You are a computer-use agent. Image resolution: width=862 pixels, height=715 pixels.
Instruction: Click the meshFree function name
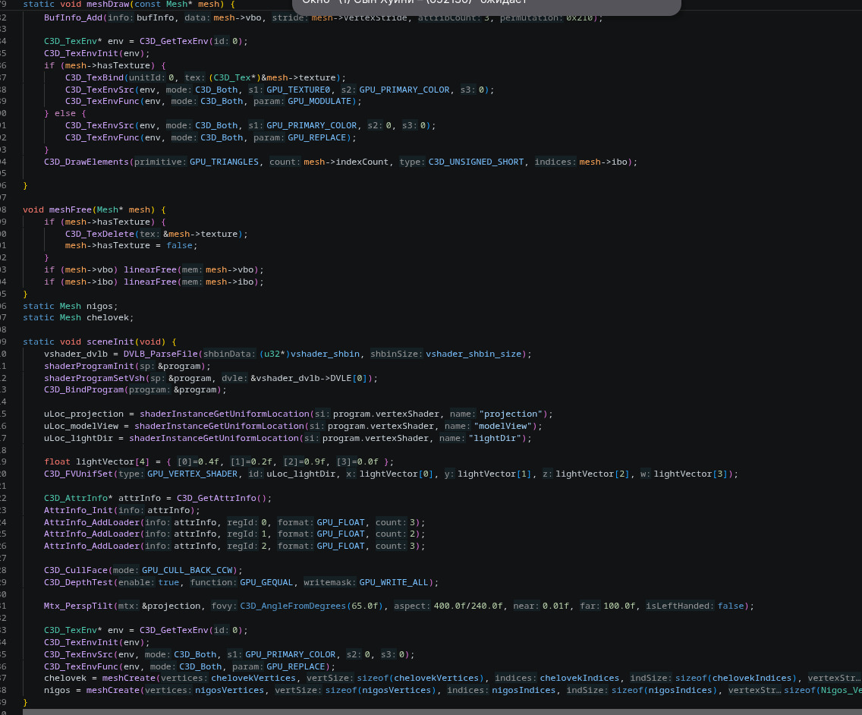click(71, 209)
